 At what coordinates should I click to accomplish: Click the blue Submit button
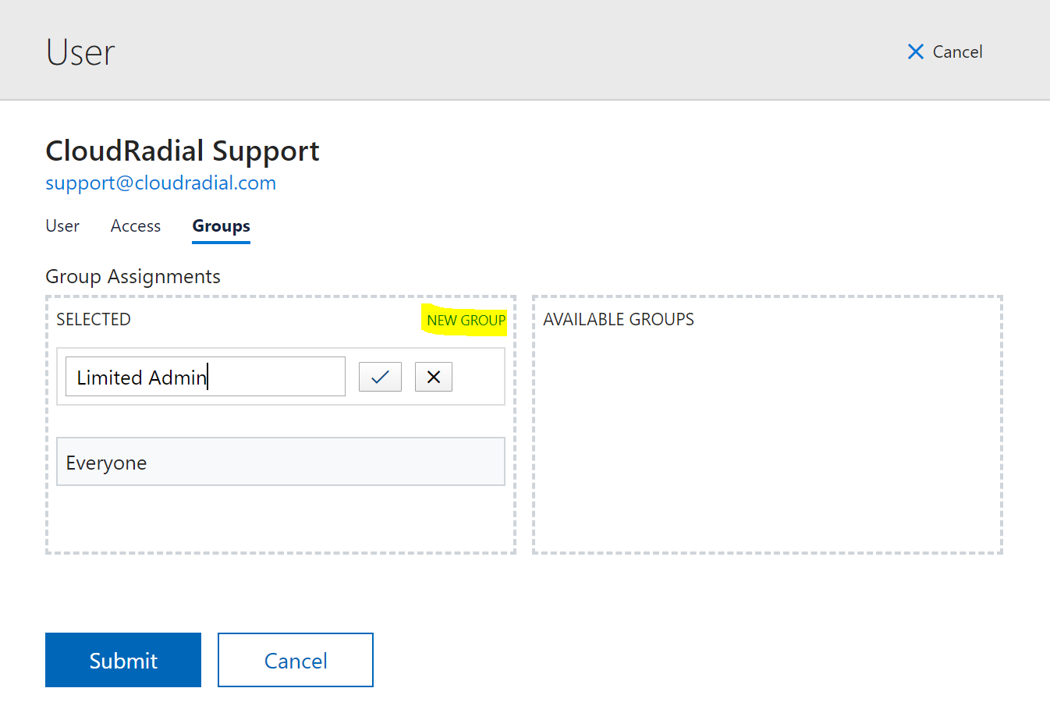coord(123,660)
